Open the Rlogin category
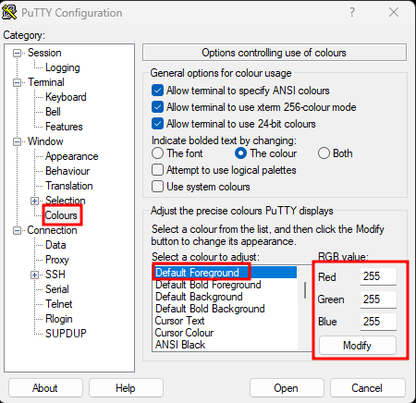The height and width of the screenshot is (403, 416). click(x=59, y=319)
